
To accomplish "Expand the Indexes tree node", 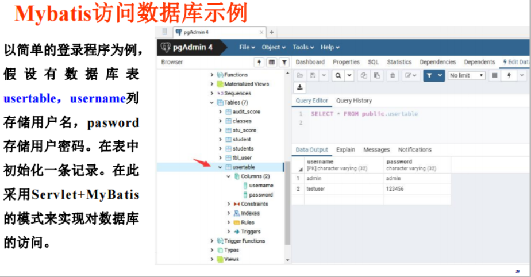I will pos(229,213).
